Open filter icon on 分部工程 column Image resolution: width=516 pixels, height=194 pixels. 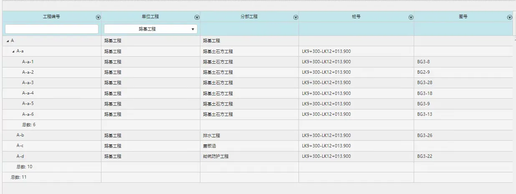pos(296,17)
